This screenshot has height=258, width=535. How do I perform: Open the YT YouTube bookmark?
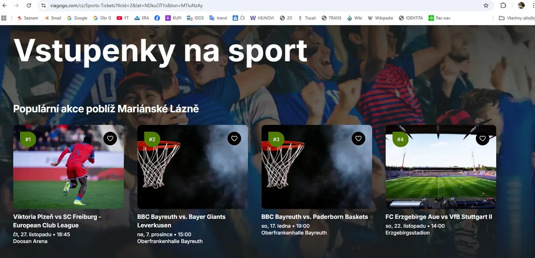point(123,18)
